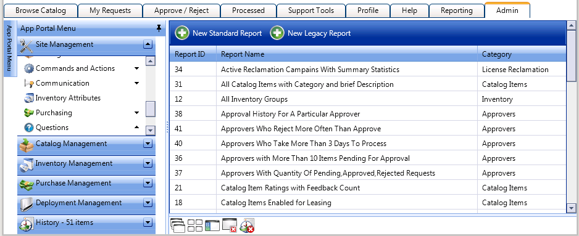Click the Inventory Attributes icon
Viewport: 579px width, 236px height.
point(29,98)
